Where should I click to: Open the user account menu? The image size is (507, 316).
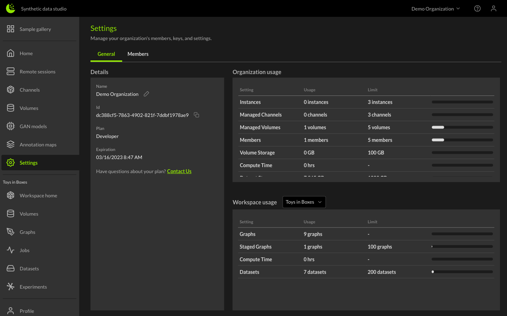tap(494, 8)
